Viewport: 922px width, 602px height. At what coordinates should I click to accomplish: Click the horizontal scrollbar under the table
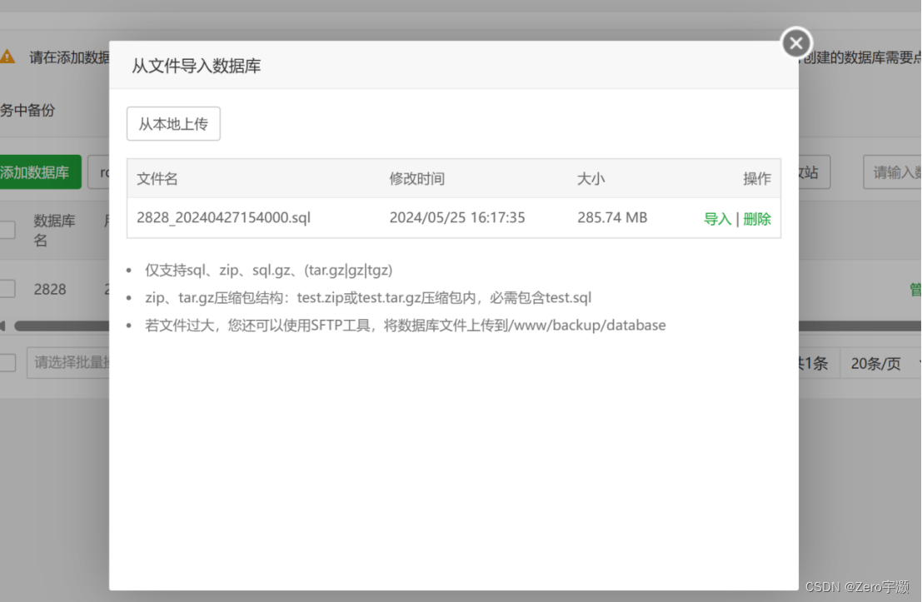pyautogui.click(x=62, y=326)
